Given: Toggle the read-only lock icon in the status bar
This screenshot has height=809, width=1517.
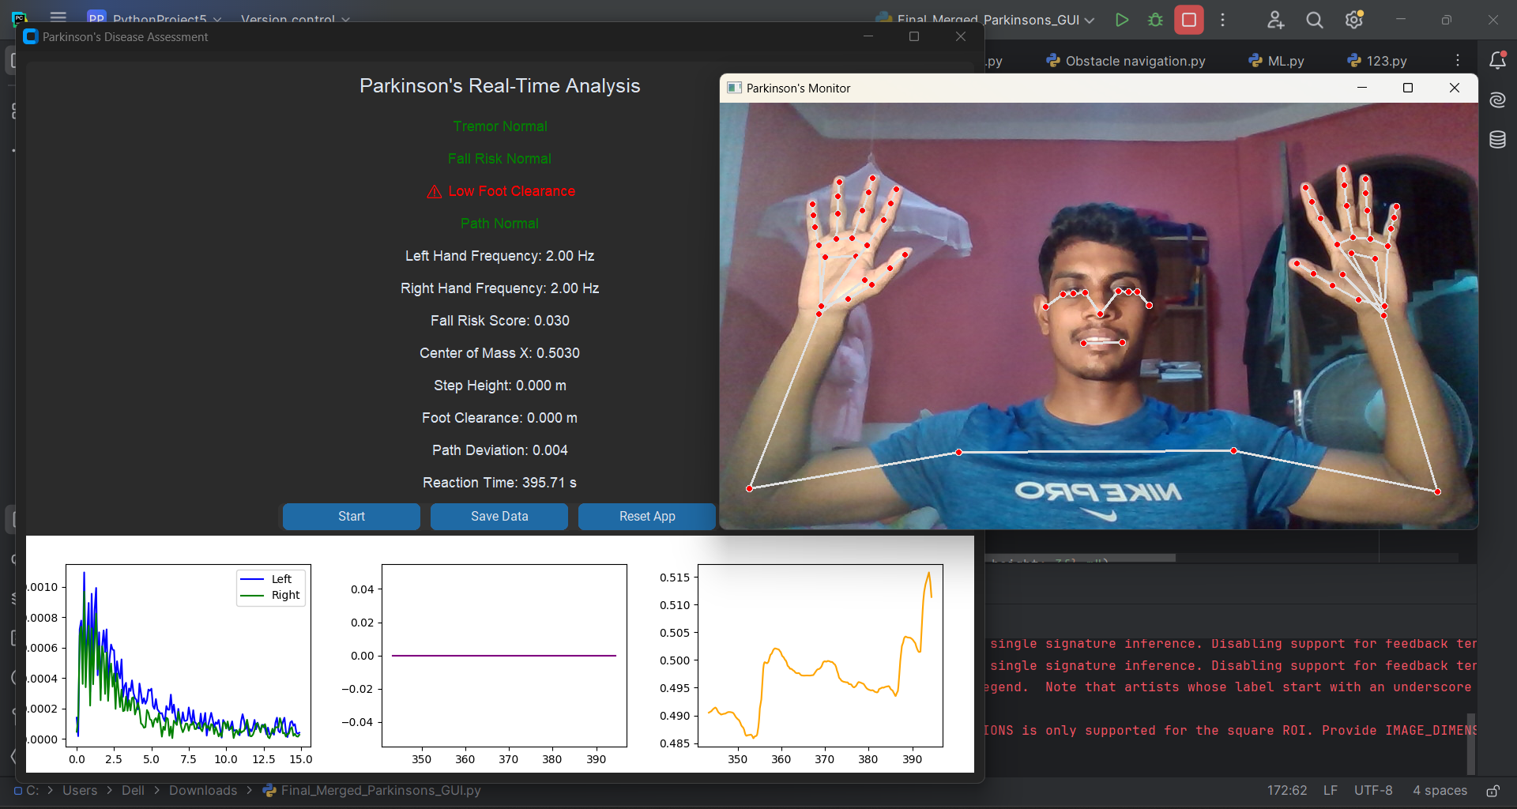Looking at the screenshot, I should click(x=1493, y=790).
